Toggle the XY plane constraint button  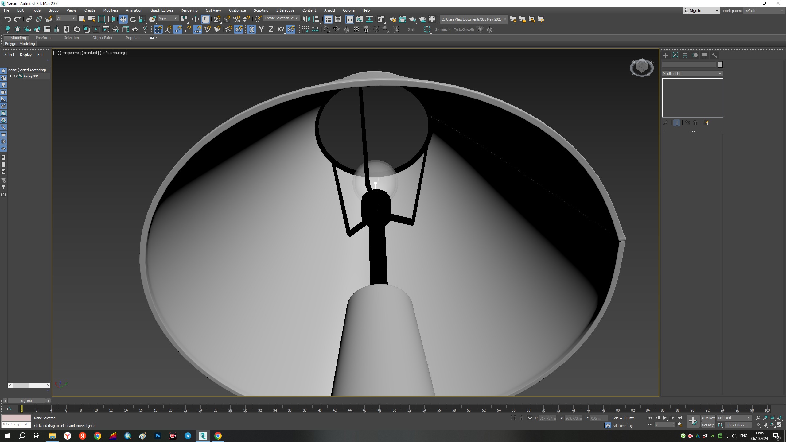[281, 29]
